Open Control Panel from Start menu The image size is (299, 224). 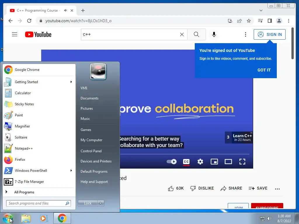[91, 151]
